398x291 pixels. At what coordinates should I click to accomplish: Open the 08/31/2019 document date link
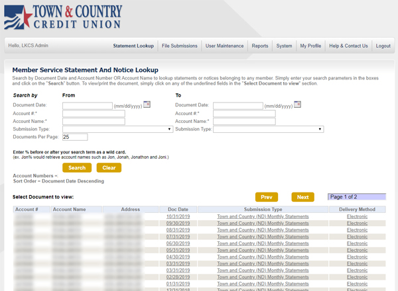(178, 230)
